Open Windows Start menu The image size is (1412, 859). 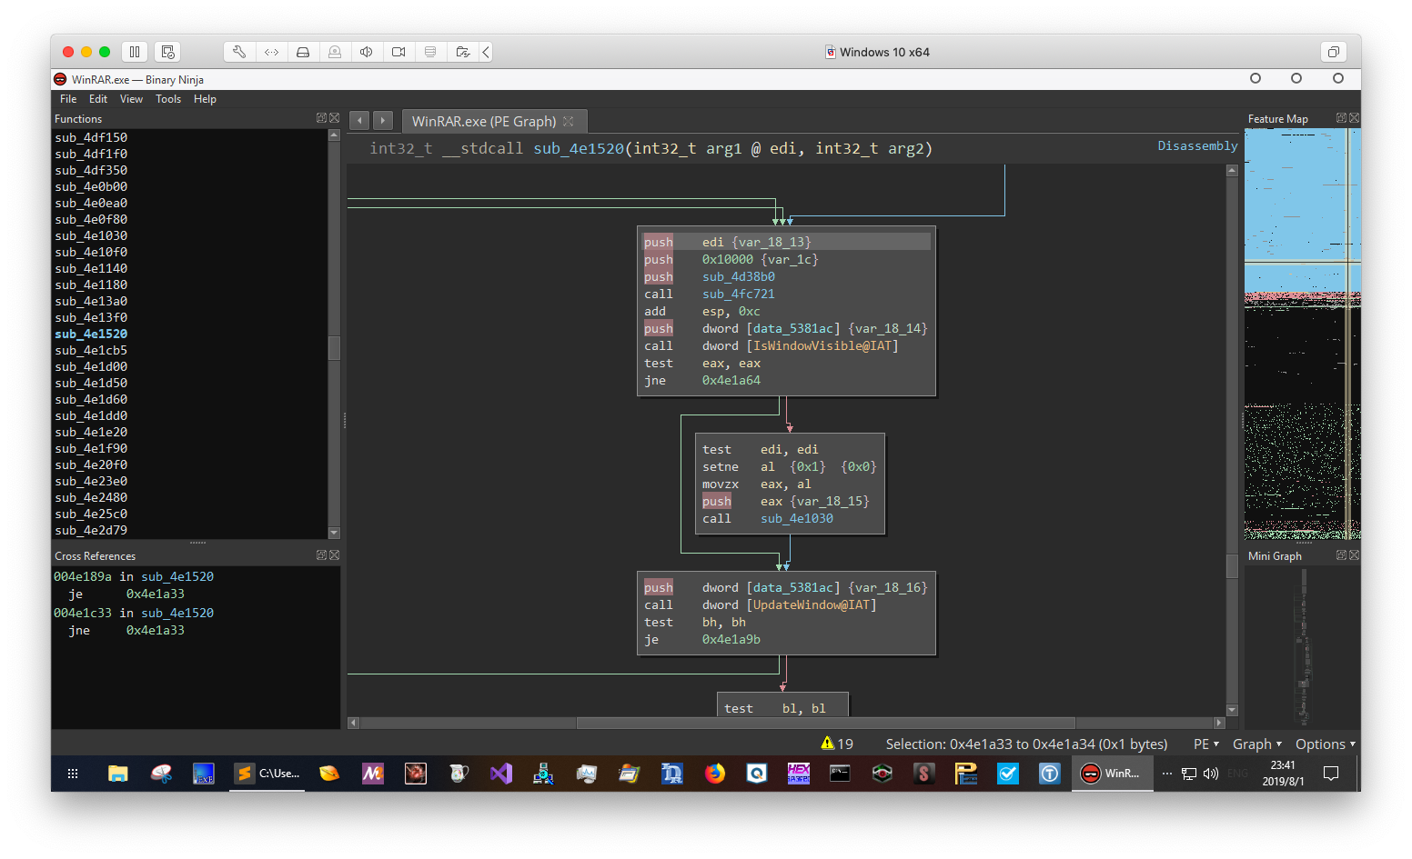(x=73, y=774)
